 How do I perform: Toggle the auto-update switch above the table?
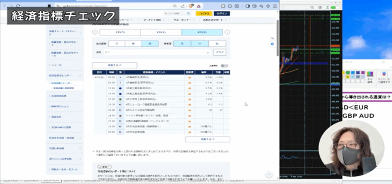click(224, 66)
